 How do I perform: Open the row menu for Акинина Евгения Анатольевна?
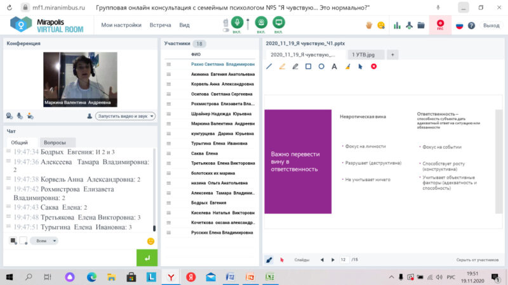click(x=168, y=74)
